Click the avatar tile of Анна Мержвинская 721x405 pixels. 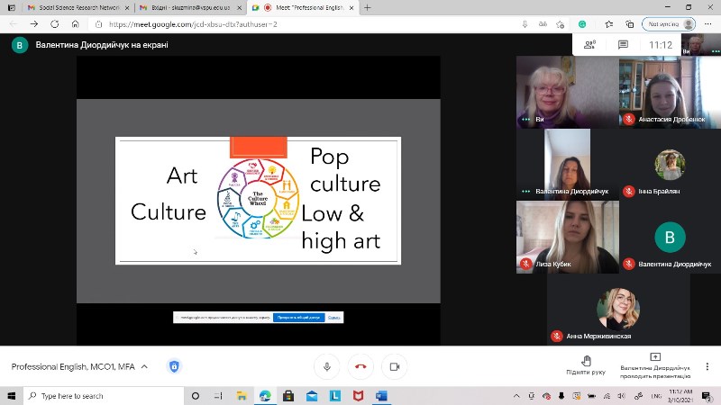coord(618,309)
